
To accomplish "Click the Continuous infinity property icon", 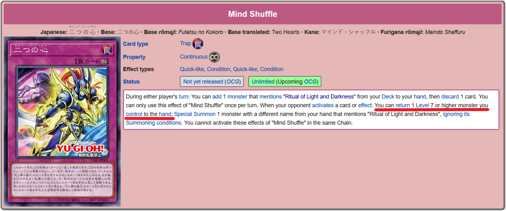I will point(214,57).
